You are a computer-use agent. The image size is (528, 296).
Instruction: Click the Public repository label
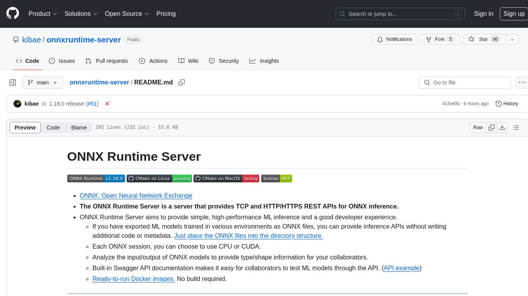(134, 40)
